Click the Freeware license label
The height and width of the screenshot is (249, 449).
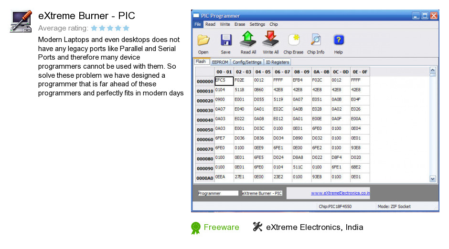pos(221,227)
